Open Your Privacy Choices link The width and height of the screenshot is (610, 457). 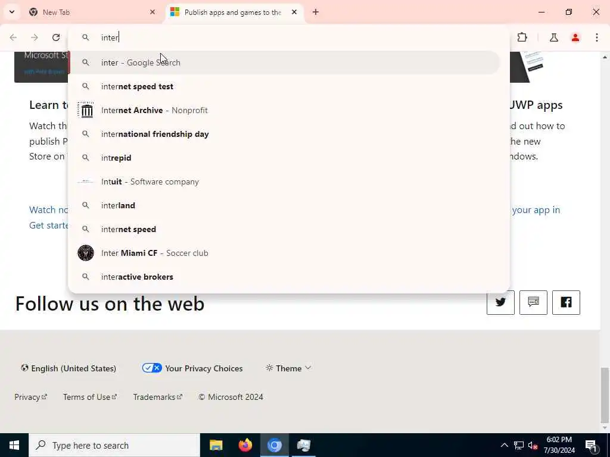[x=192, y=368]
